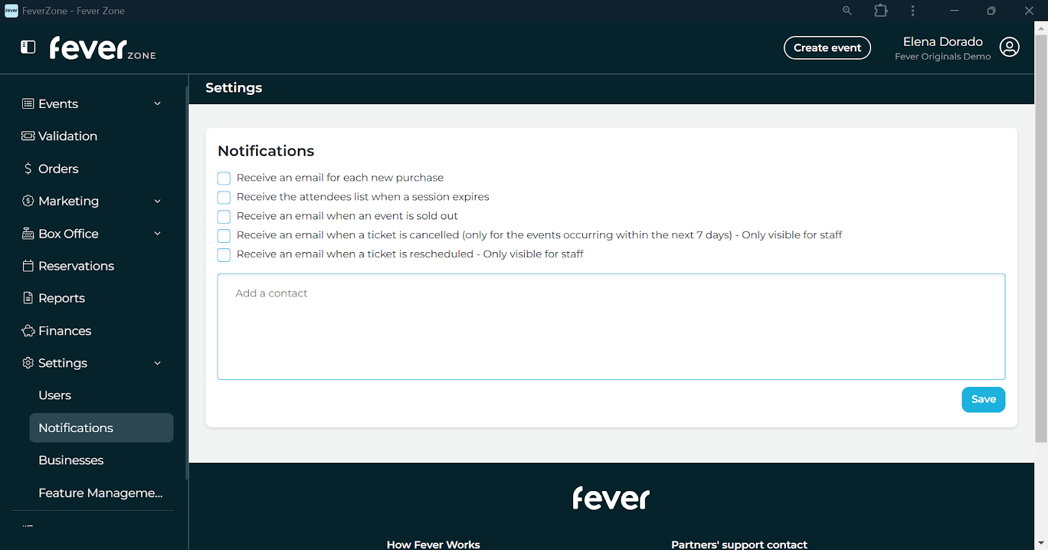The image size is (1048, 550).
Task: Check email when ticket is rescheduled
Action: point(224,255)
